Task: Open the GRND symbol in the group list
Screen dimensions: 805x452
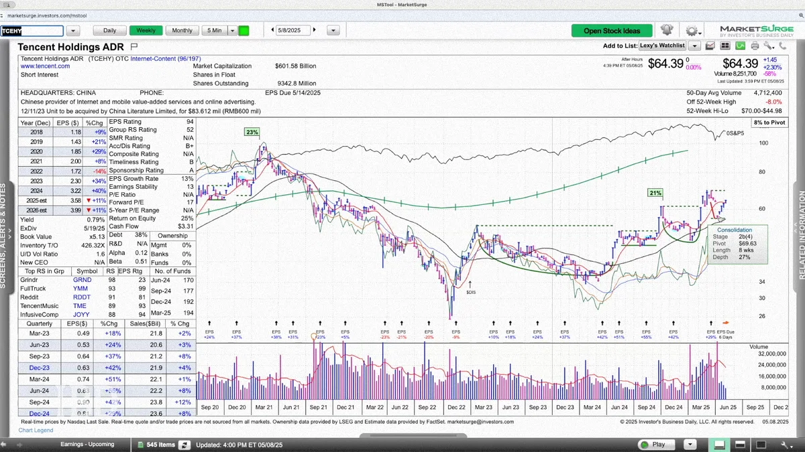Action: coord(81,281)
